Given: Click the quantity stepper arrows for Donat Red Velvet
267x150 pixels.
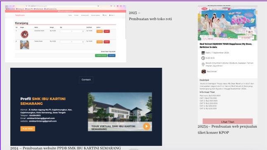Looking at the screenshot, I should tap(83, 31).
